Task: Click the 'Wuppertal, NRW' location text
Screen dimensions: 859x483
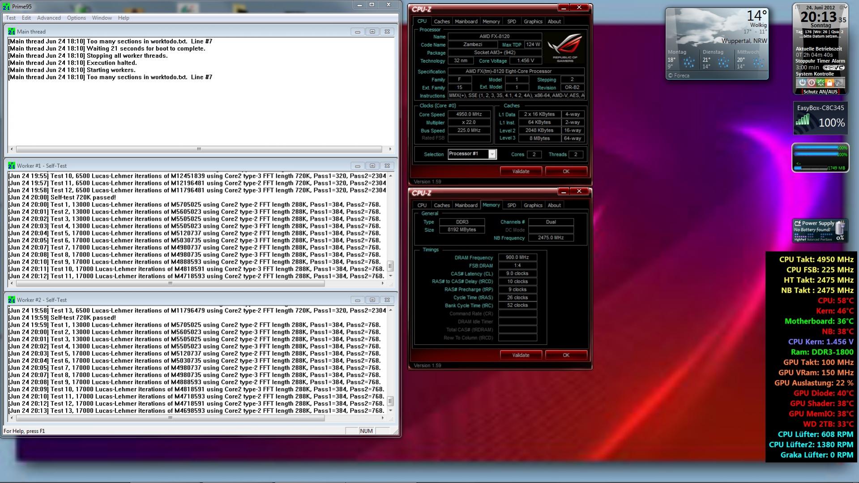Action: (744, 41)
